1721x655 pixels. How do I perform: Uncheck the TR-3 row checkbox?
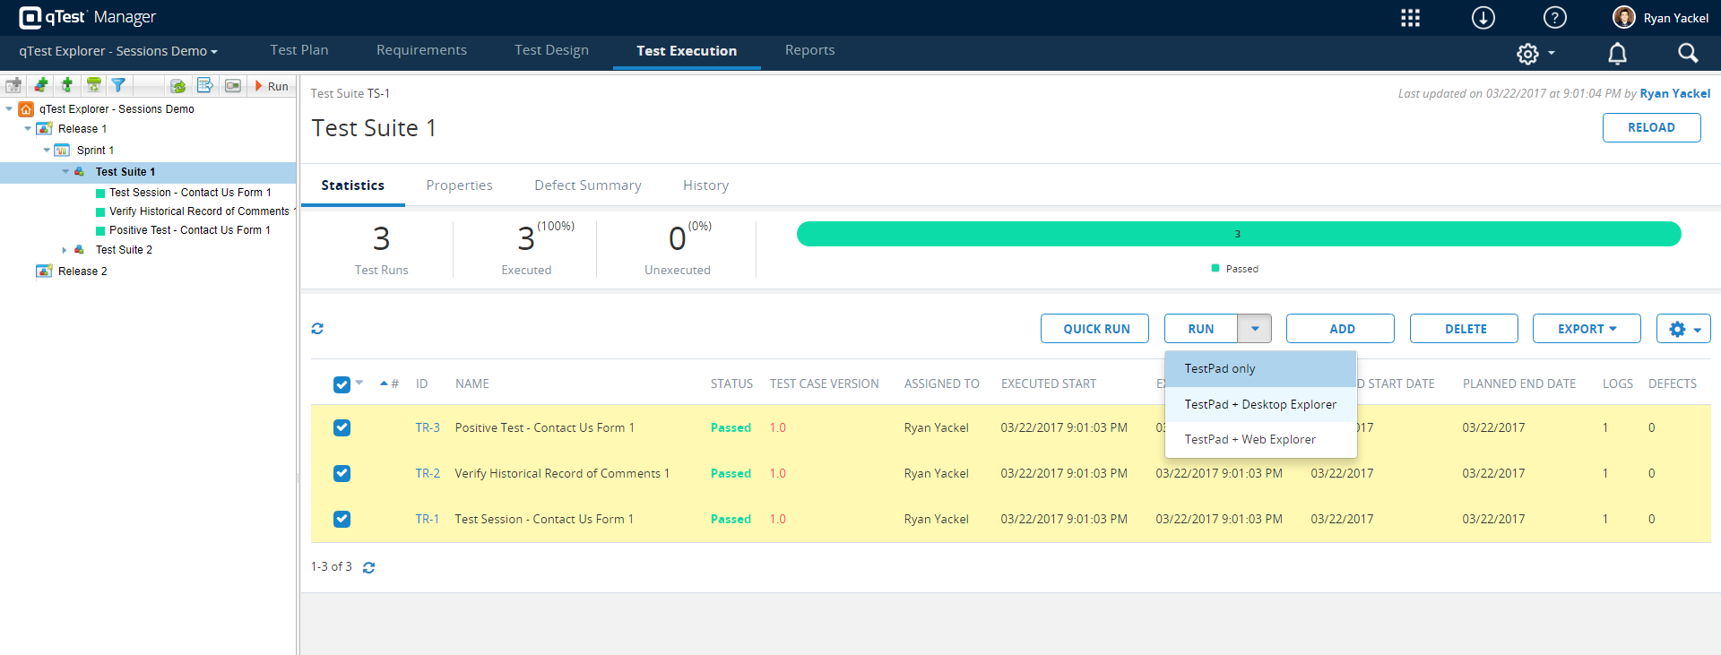342,428
